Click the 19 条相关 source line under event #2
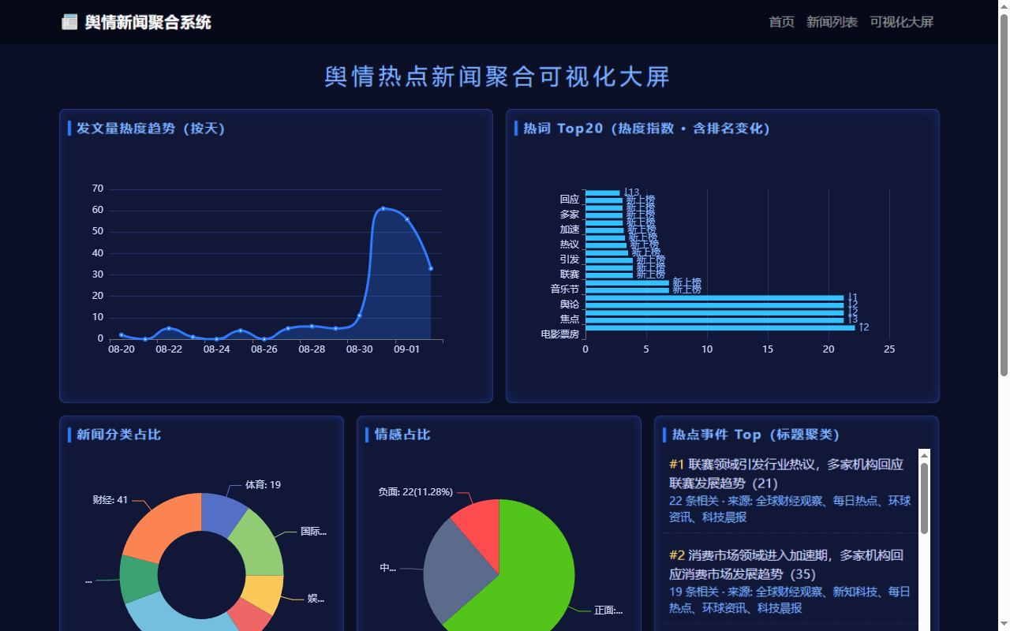Image resolution: width=1010 pixels, height=631 pixels. [790, 599]
